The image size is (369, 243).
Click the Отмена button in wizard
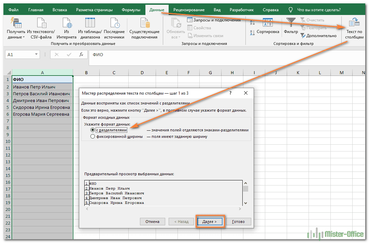pyautogui.click(x=152, y=222)
